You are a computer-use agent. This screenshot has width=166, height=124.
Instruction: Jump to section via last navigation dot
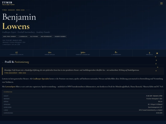click(x=156, y=71)
